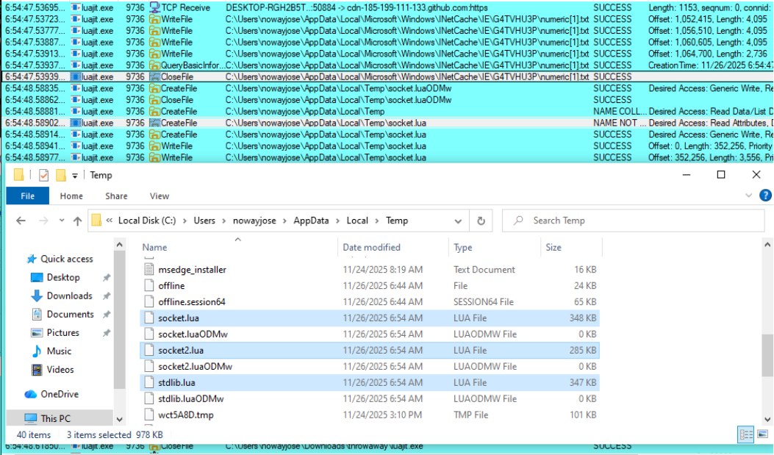Switch to details view in status bar
774x455 pixels.
coord(746,434)
